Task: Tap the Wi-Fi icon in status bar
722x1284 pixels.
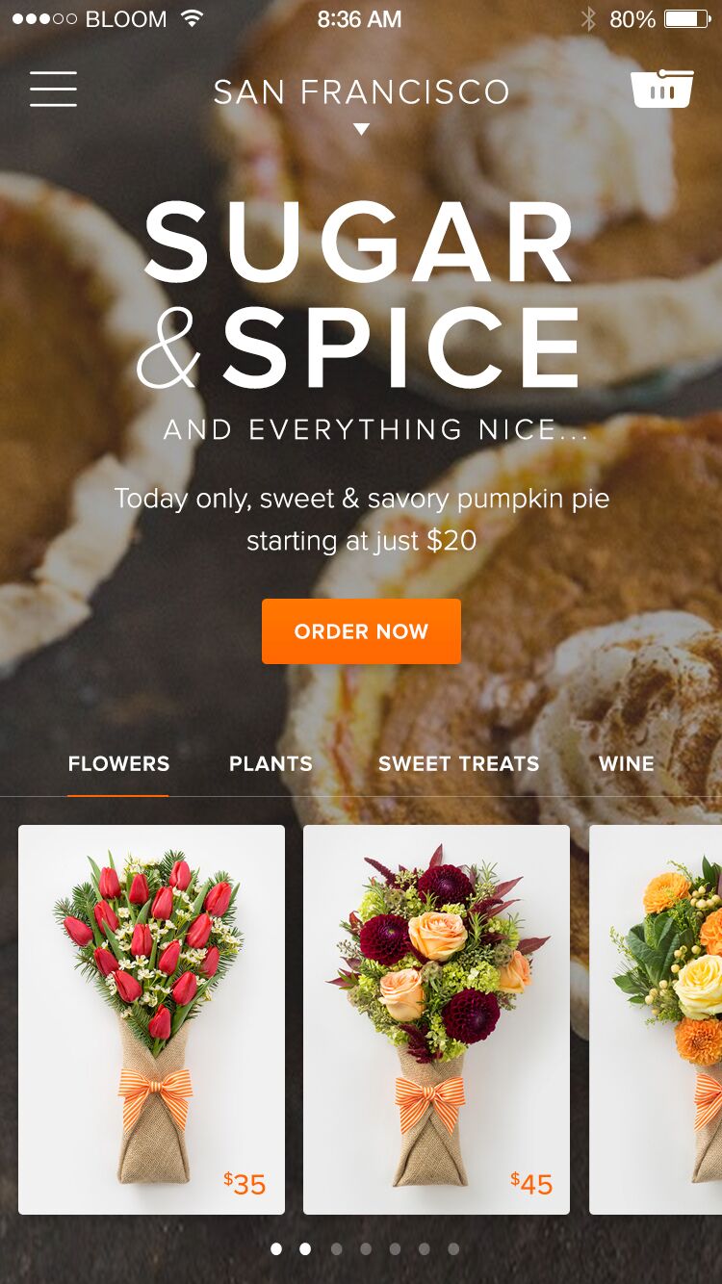Action: [193, 18]
